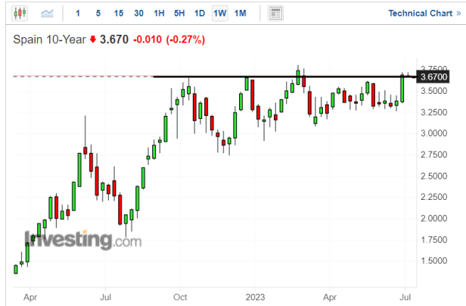Screen dimensions: 466x306
Task: Choose the 15 minute timeframe
Action: pos(119,14)
